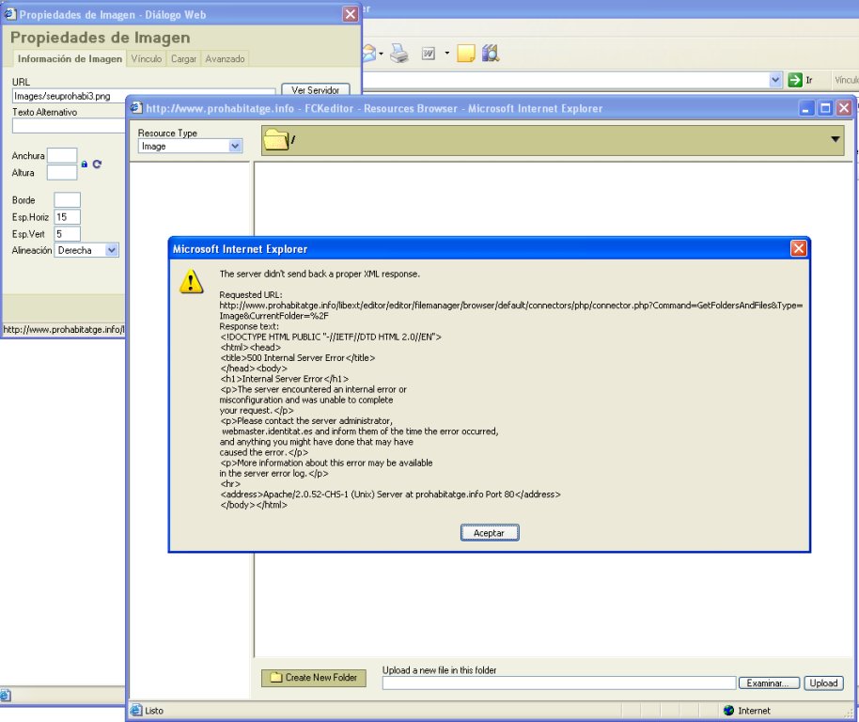Click the IE icon in Propiedades title bar
Viewport: 859px width, 722px height.
[x=9, y=14]
